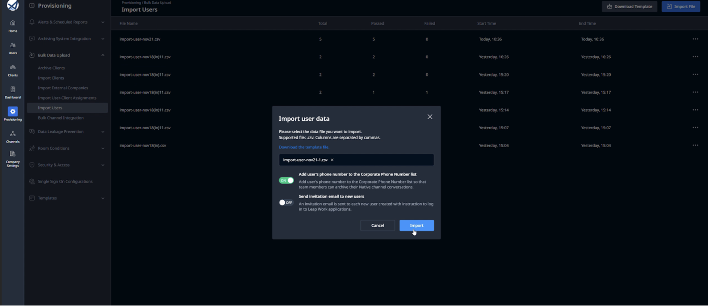This screenshot has width=708, height=306.
Task: Select the Channels sidebar icon
Action: (13, 137)
